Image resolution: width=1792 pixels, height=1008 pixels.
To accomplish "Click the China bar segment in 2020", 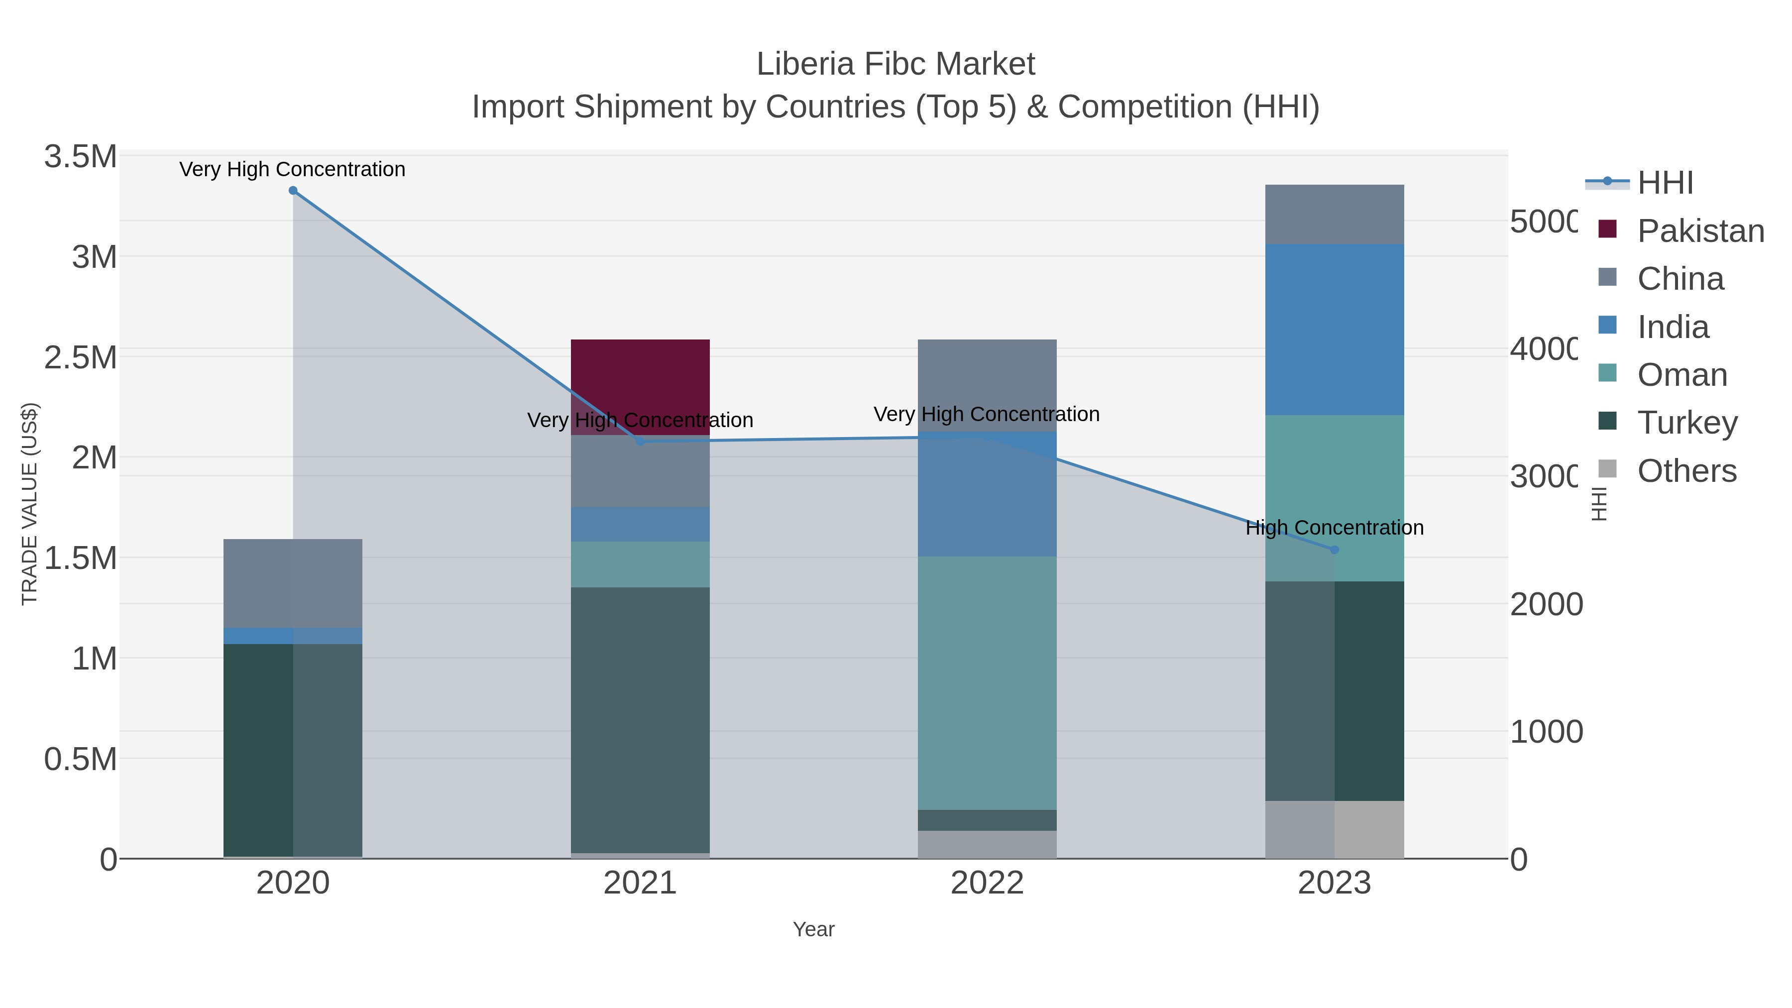I will tap(293, 584).
